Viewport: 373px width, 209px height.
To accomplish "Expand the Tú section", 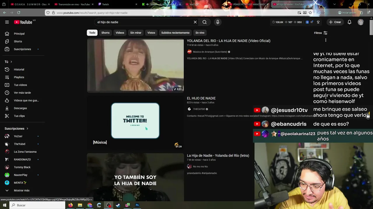I will point(8,62).
